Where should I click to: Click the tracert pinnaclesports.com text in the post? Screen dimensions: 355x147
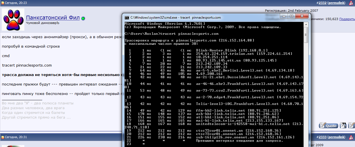tap(27, 65)
